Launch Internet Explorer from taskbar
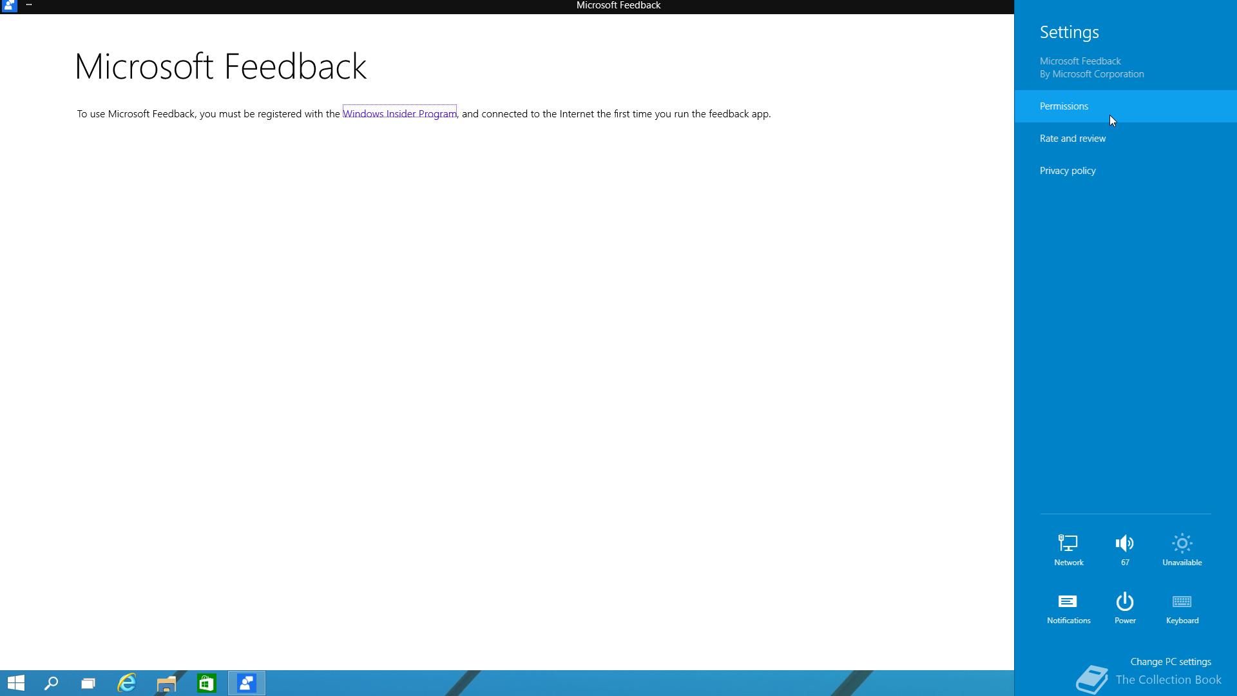The image size is (1237, 696). (127, 683)
